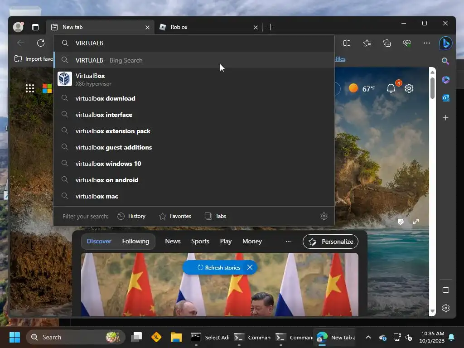The height and width of the screenshot is (348, 464).
Task: Open the Microsoft 365 sidebar icon
Action: [446, 80]
